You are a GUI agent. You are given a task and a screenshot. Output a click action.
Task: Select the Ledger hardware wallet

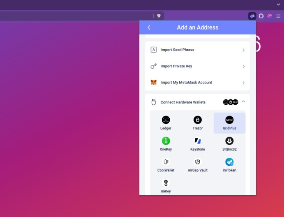point(166,123)
